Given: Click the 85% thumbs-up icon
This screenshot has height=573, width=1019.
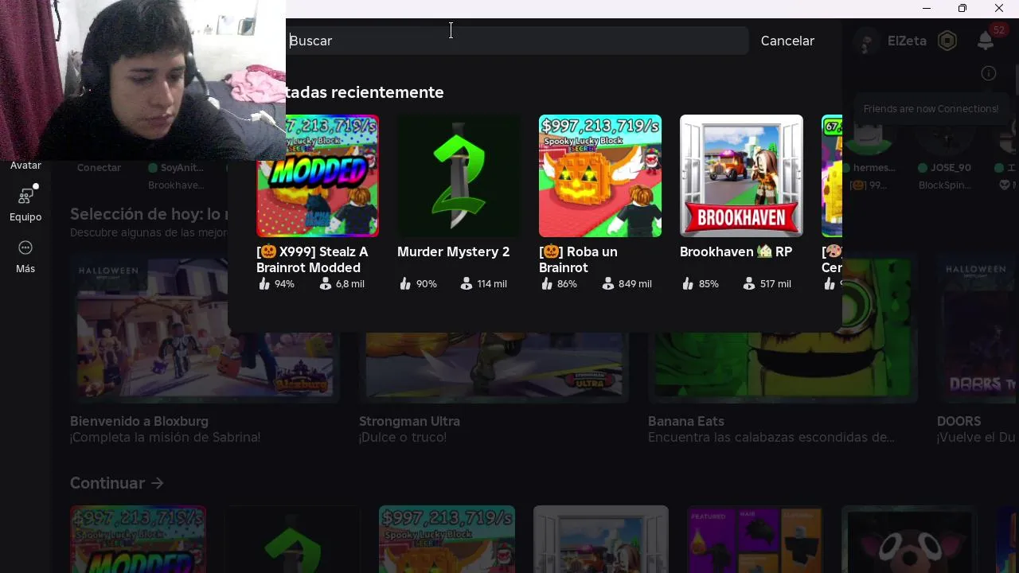Looking at the screenshot, I should coord(688,283).
